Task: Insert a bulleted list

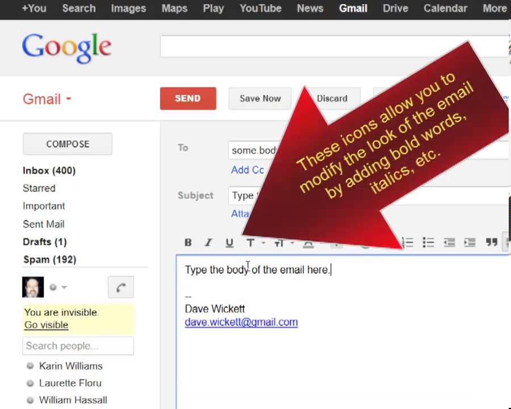Action: coord(428,243)
